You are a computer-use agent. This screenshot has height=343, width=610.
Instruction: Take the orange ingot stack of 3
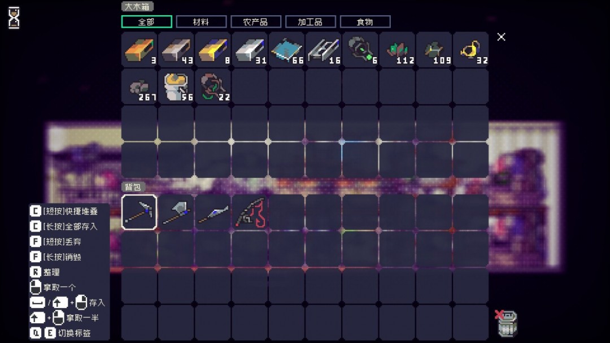coord(139,50)
